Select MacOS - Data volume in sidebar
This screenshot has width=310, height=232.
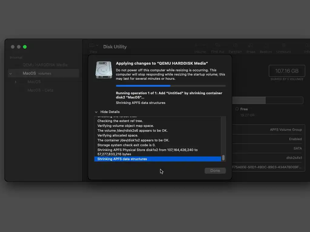(40, 90)
